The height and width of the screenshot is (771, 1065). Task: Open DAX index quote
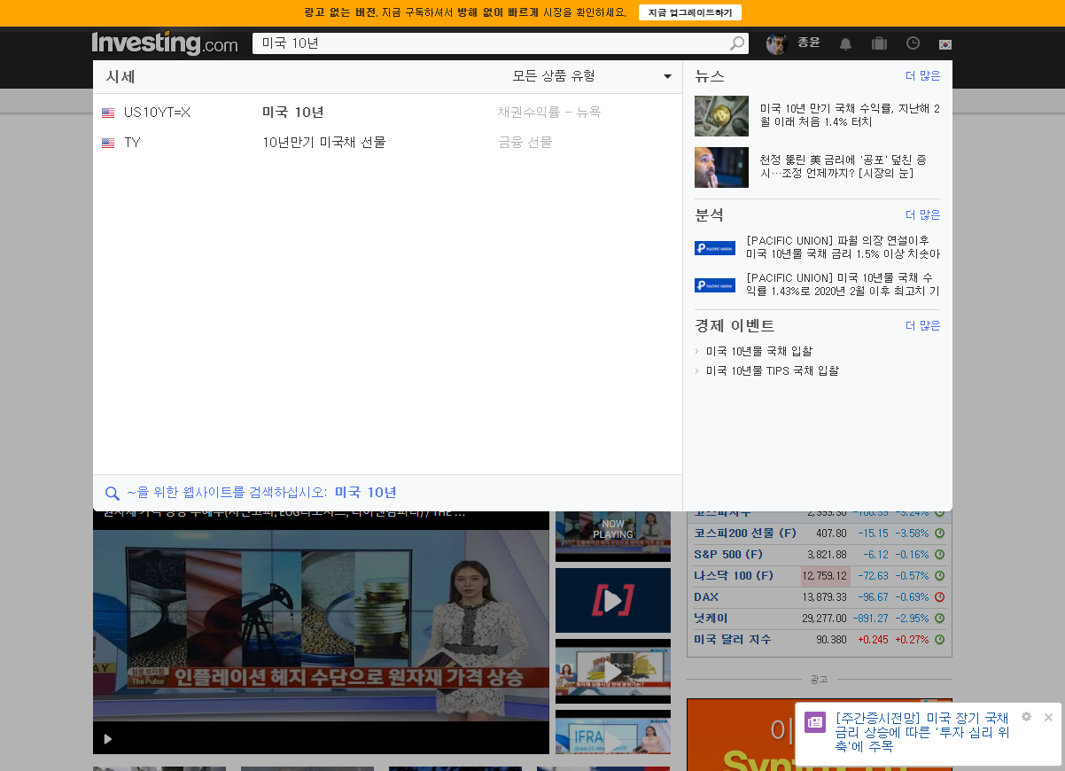pos(706,597)
